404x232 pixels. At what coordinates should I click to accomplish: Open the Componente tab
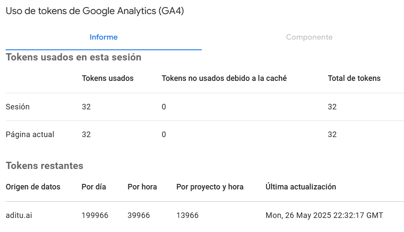(x=309, y=37)
